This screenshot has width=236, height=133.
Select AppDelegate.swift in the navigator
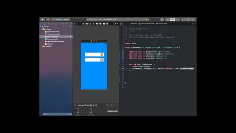click(53, 32)
